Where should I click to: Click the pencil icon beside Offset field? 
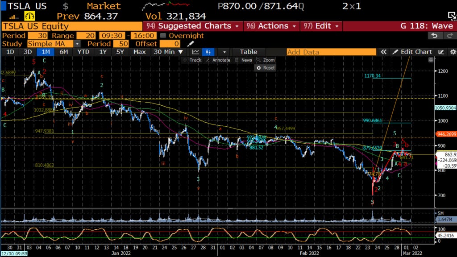click(x=190, y=44)
